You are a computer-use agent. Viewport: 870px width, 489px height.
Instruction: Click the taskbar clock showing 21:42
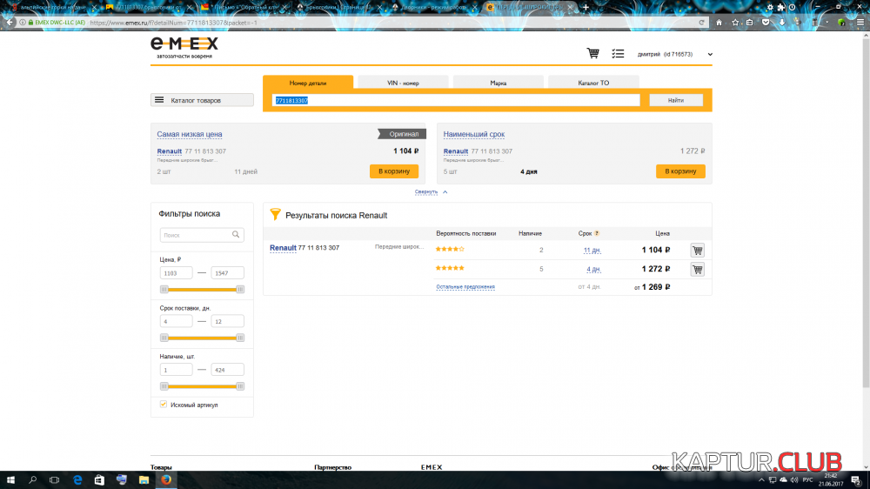click(x=831, y=480)
